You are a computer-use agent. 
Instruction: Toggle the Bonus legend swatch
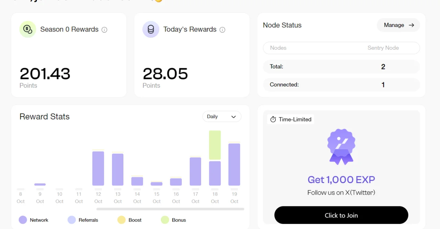[x=165, y=220]
